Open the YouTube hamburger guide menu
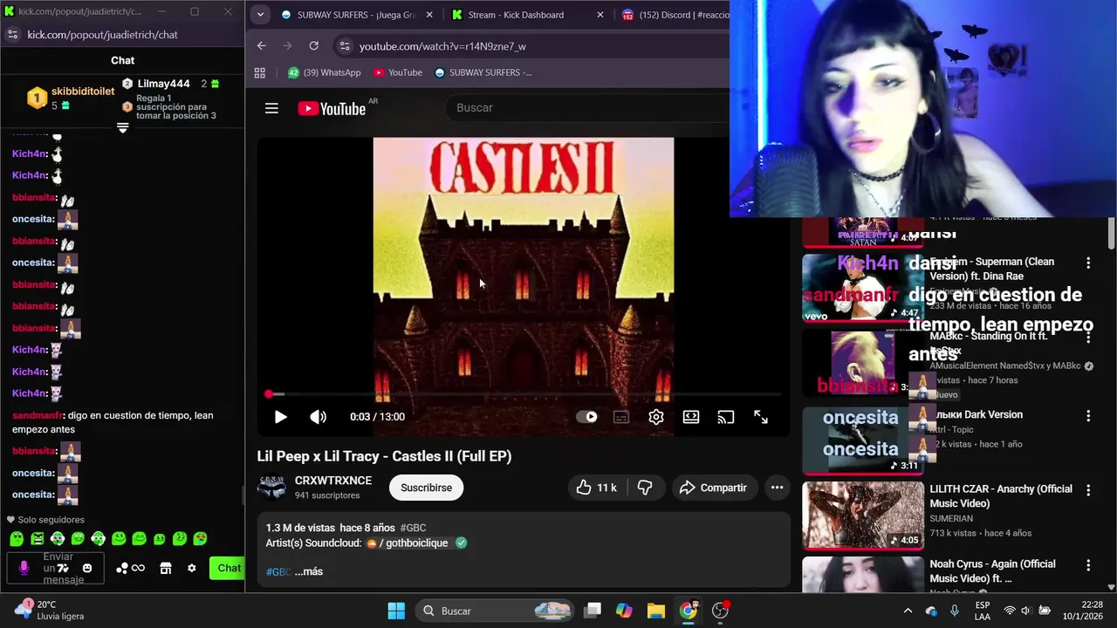Viewport: 1117px width, 628px height. pyautogui.click(x=271, y=108)
